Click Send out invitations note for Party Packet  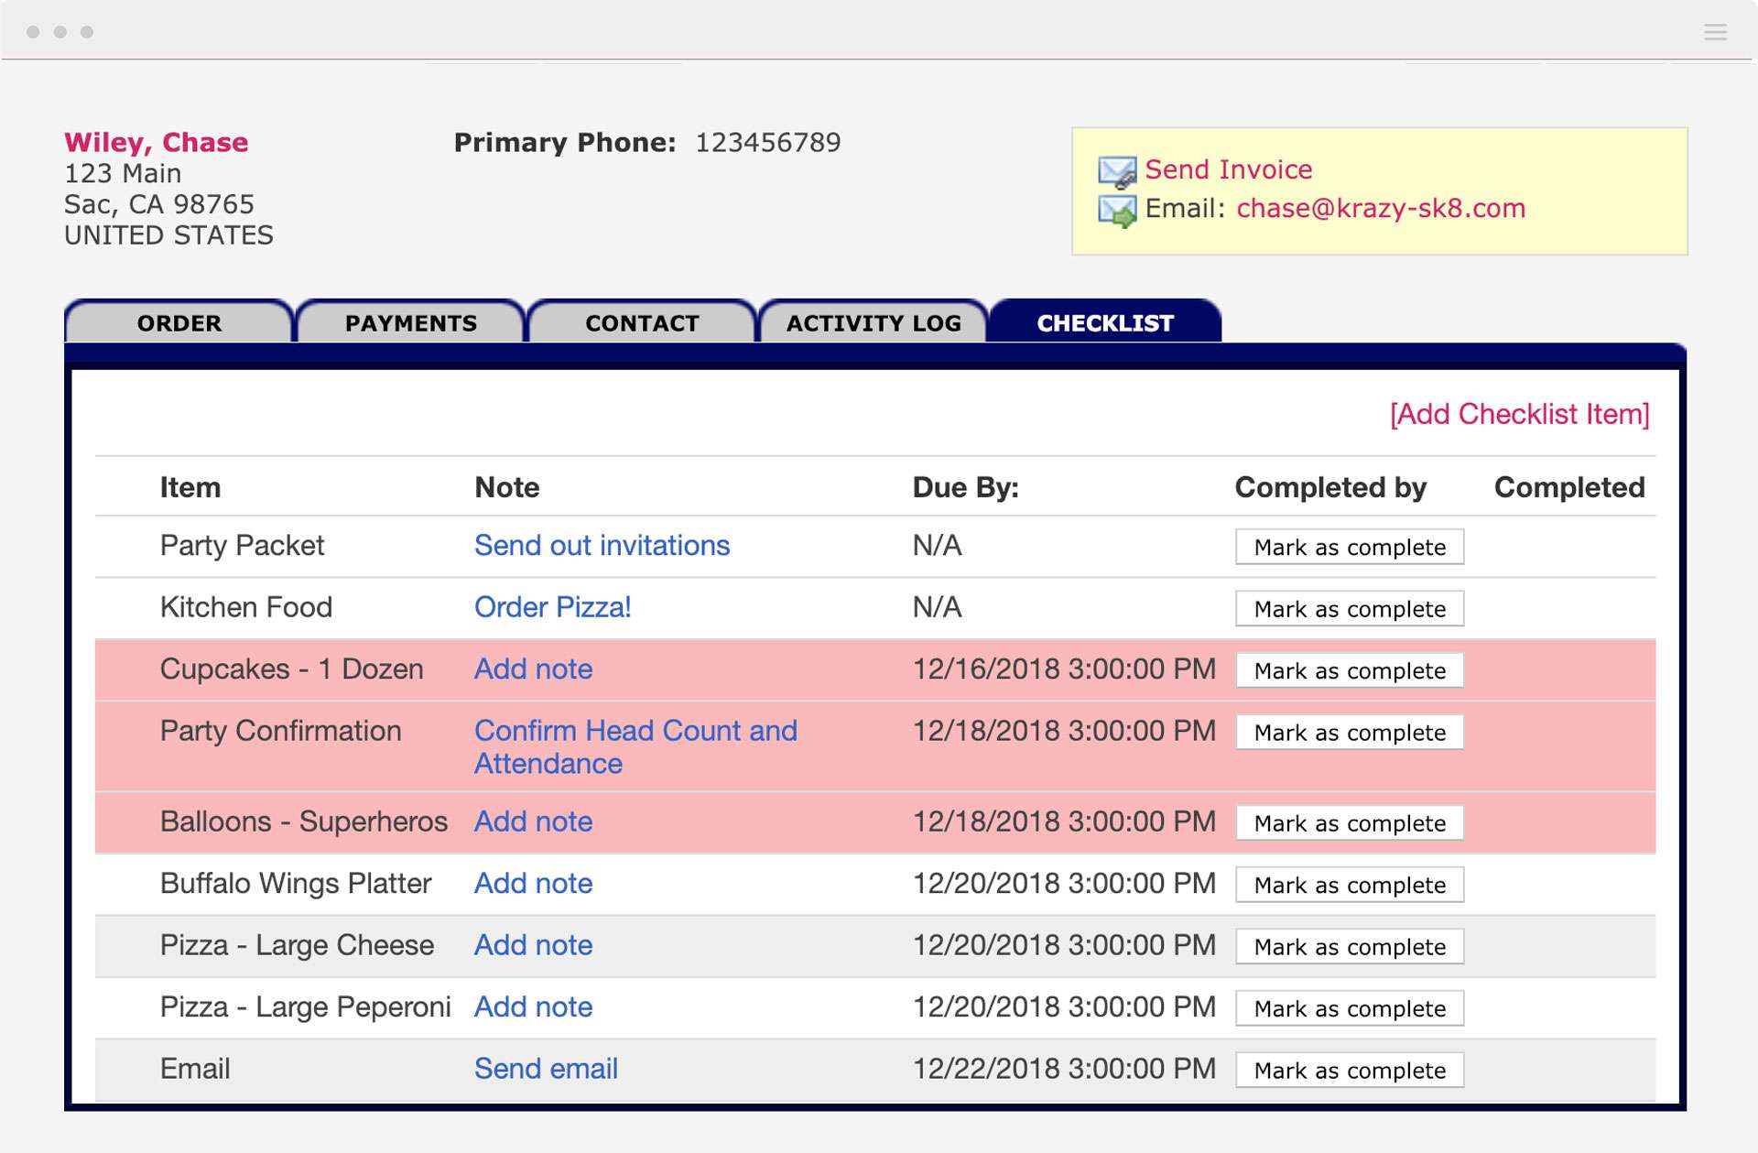(x=602, y=545)
